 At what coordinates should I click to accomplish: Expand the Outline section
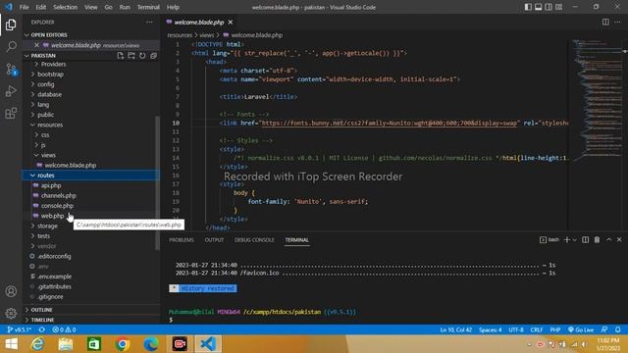[x=41, y=310]
